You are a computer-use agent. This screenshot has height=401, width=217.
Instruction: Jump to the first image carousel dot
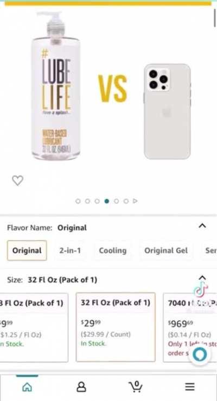(78, 201)
